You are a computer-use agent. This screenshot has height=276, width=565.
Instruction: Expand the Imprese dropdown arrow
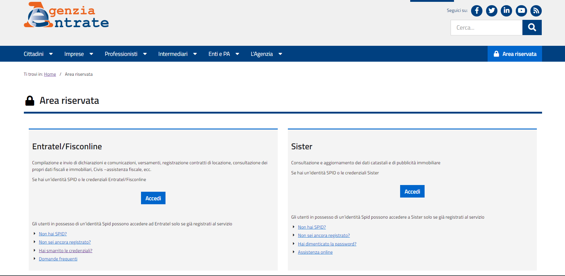91,54
